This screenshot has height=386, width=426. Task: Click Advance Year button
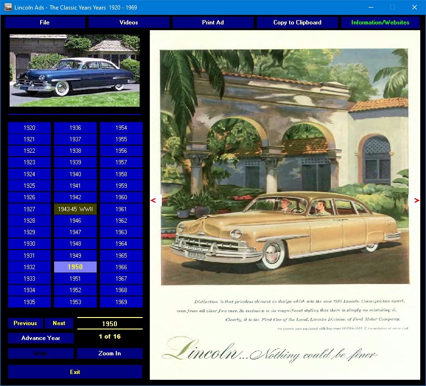41,338
